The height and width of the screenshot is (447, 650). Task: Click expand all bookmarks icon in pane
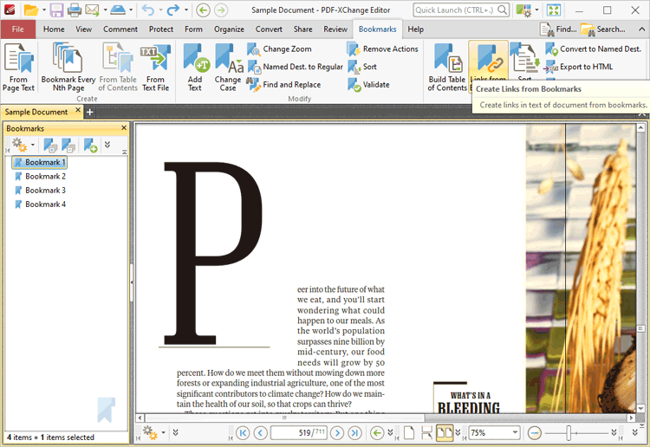coord(50,145)
